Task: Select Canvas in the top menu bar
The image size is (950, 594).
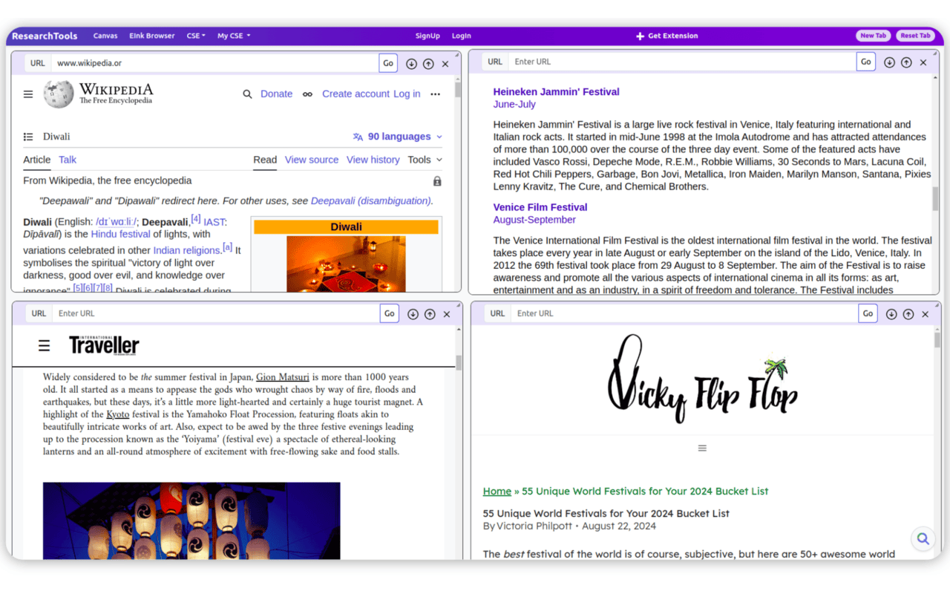Action: [x=105, y=36]
